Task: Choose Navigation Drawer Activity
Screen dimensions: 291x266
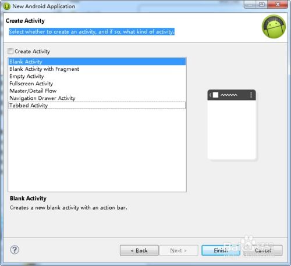Action: [97, 98]
